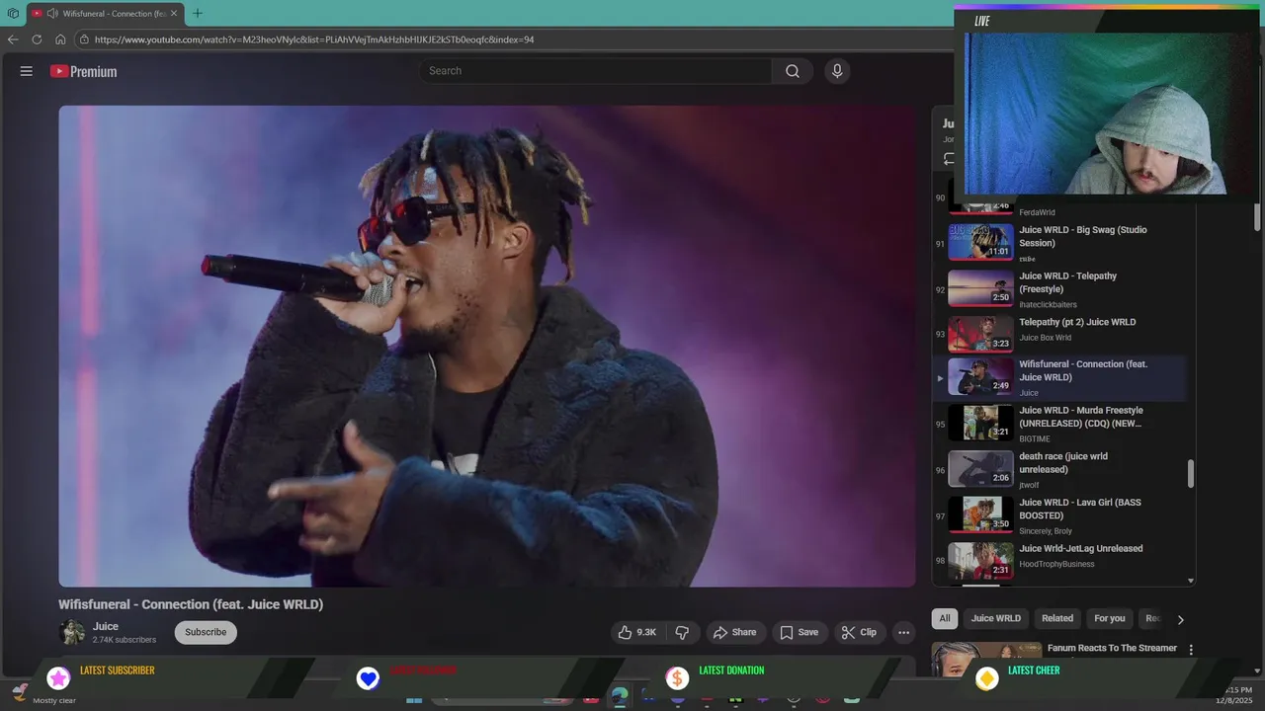Click 2.74K subscribers text
The width and height of the screenshot is (1265, 711).
click(x=125, y=640)
